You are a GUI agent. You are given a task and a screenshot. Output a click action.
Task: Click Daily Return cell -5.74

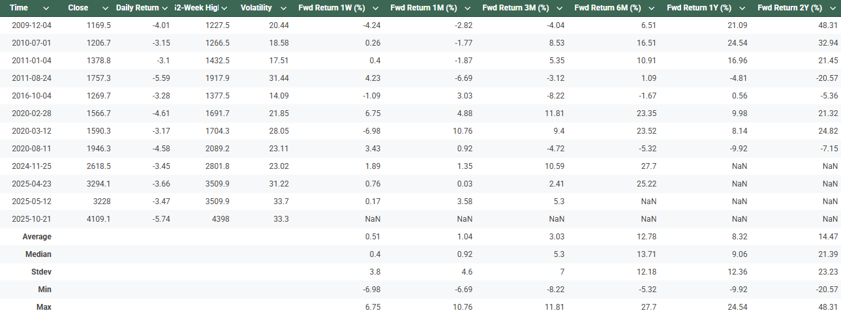[161, 219]
